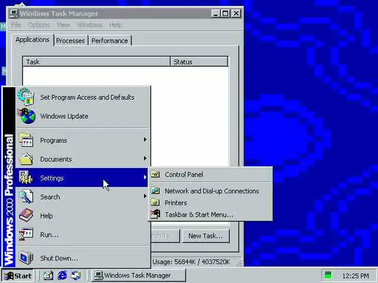Click the New Task... button
Viewport: 378px width, 283px height.
pyautogui.click(x=206, y=236)
